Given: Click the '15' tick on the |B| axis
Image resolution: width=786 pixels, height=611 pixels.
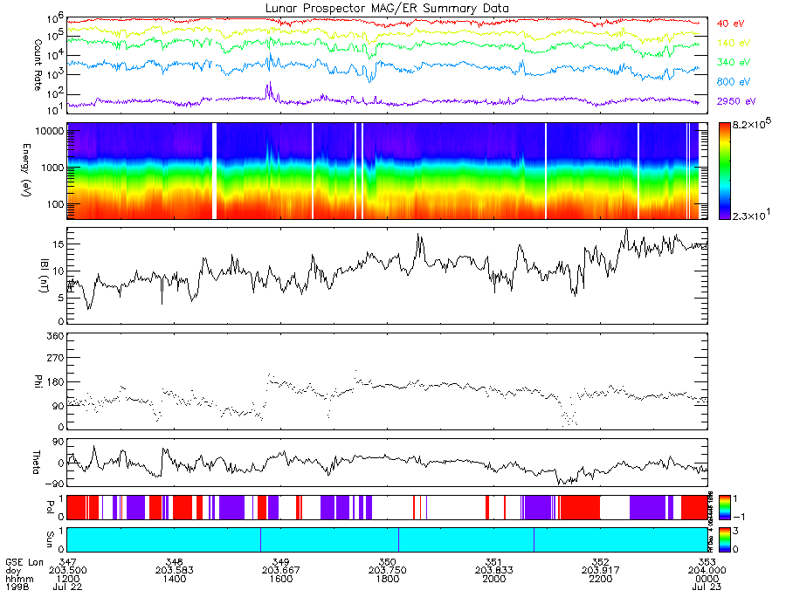Looking at the screenshot, I should click(59, 244).
